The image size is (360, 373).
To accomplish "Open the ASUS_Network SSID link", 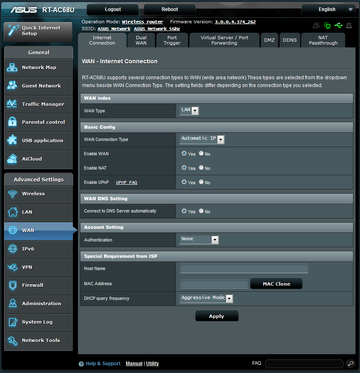I will coord(114,29).
